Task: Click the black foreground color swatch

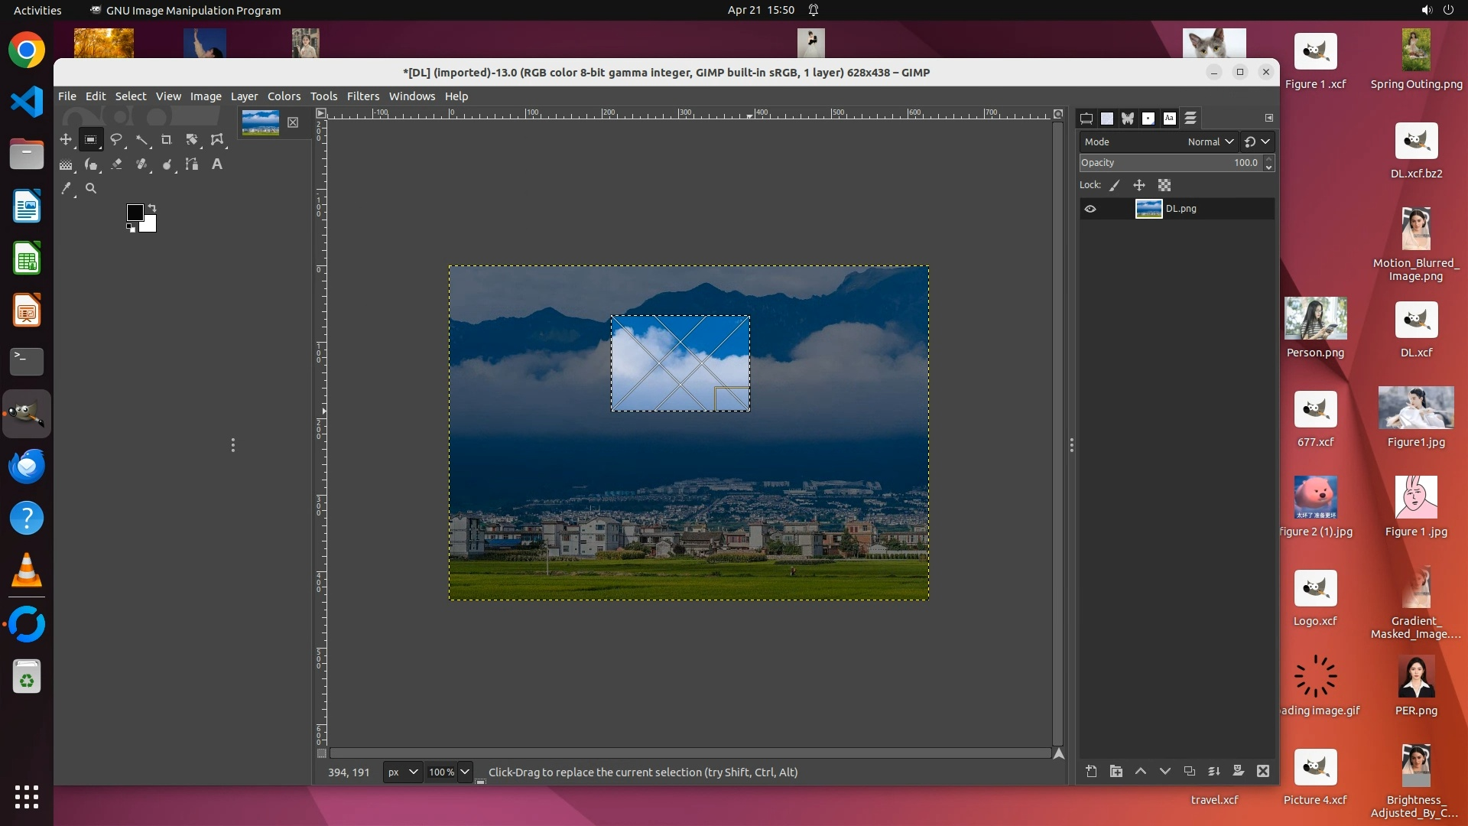Action: tap(135, 213)
